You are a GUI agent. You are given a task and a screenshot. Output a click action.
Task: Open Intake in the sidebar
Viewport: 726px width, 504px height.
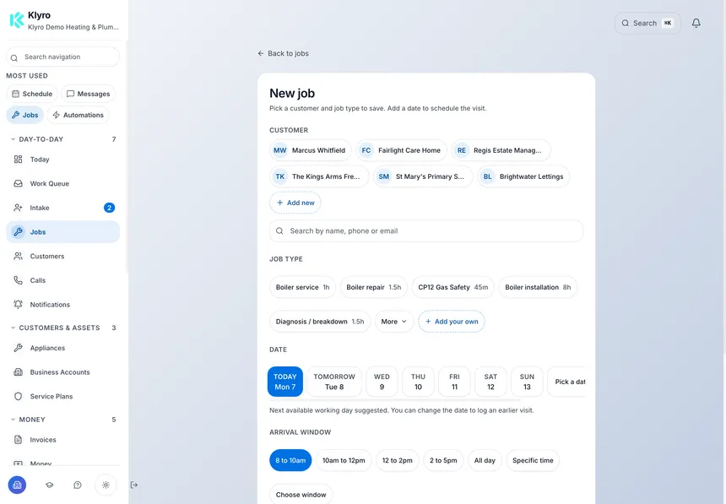(x=63, y=208)
